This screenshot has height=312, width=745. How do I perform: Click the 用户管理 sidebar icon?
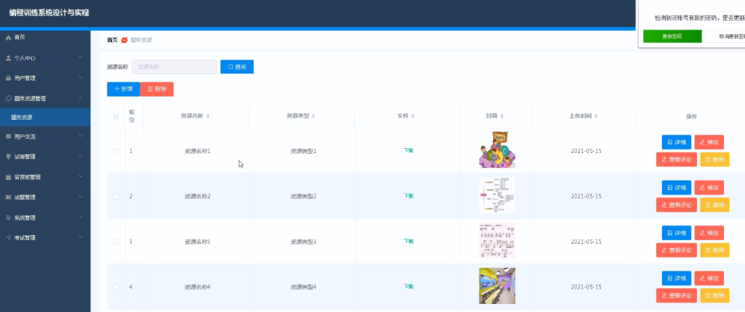(x=8, y=78)
